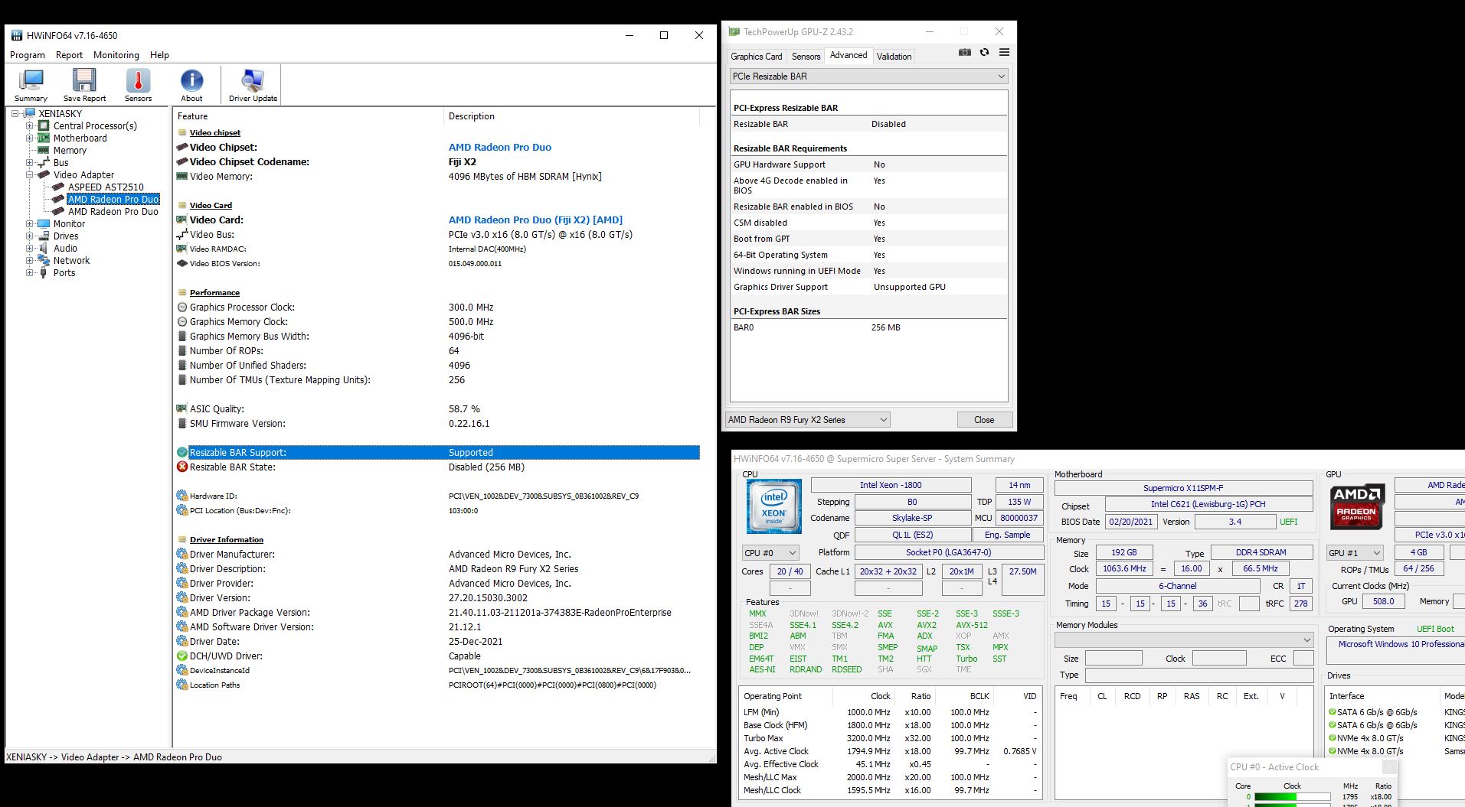Launch Driver Update toolbar icon

(x=253, y=85)
